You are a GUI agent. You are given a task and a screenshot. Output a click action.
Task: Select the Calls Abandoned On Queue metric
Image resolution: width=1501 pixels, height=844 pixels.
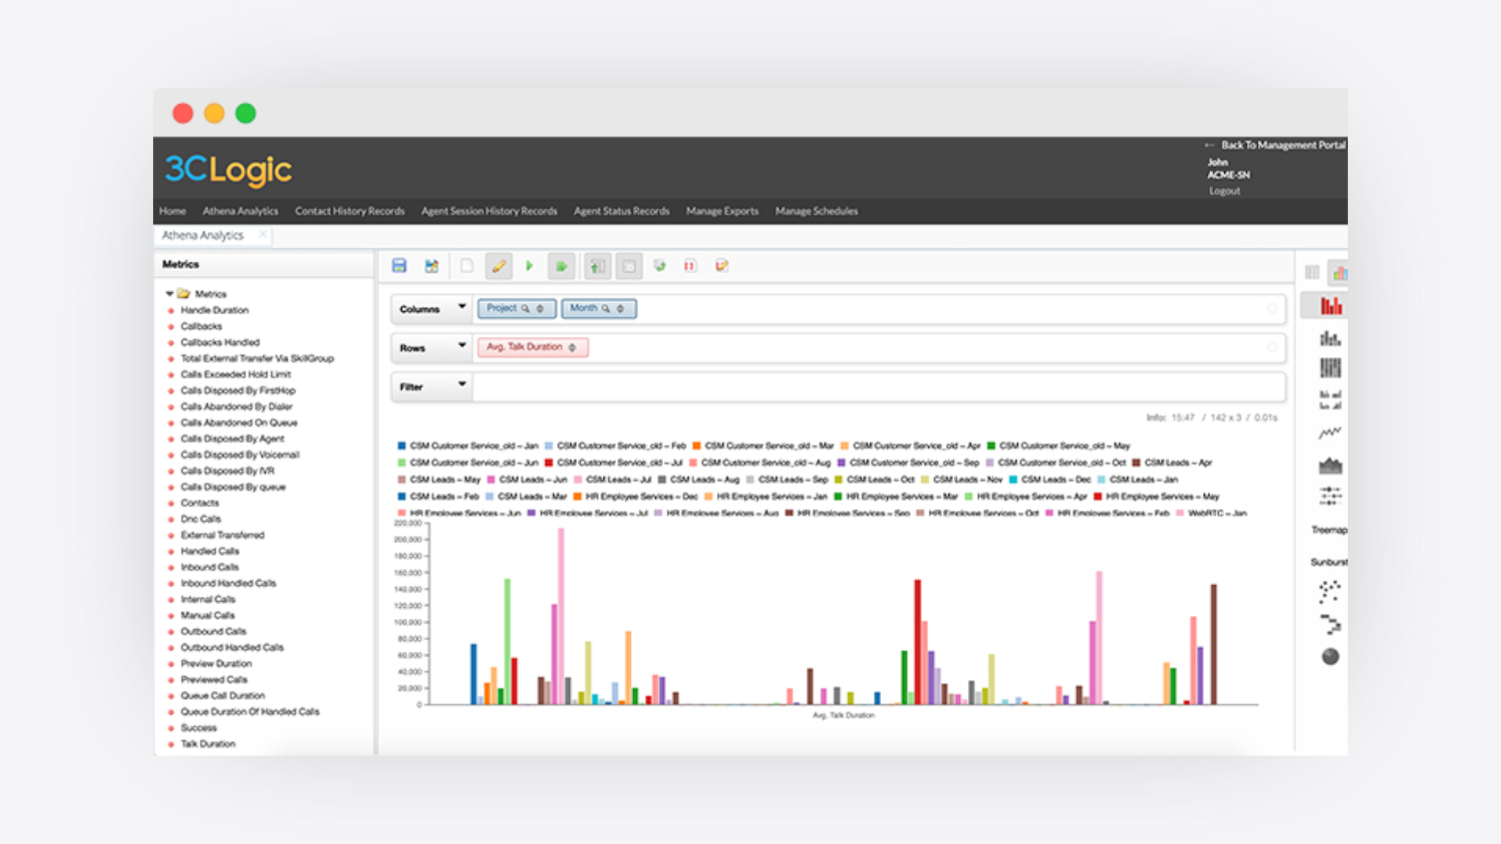coord(238,423)
